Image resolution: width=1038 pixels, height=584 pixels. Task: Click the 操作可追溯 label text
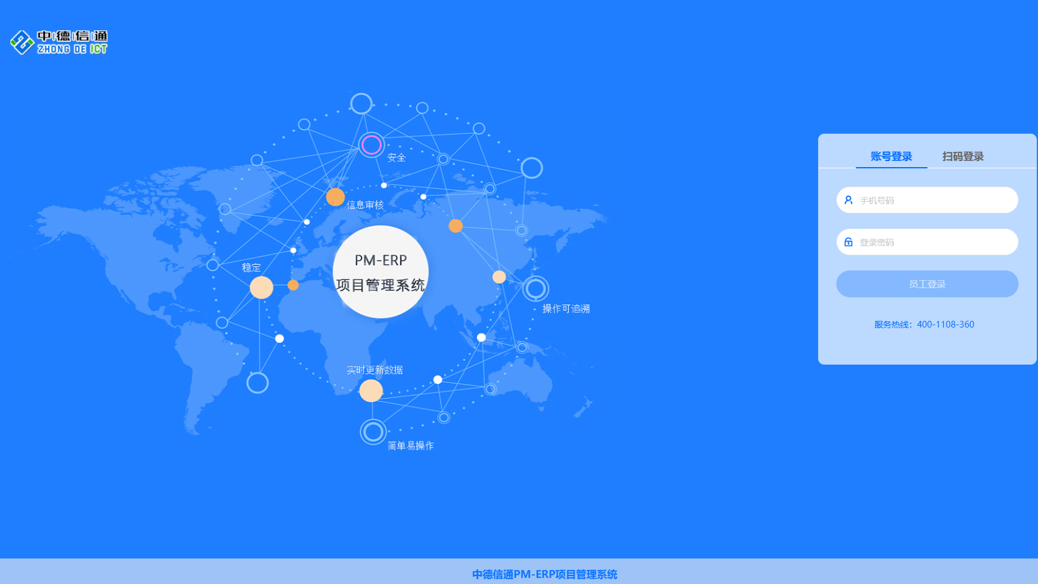click(565, 309)
